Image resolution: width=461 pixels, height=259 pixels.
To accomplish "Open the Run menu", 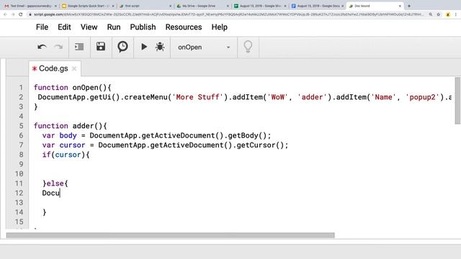I will (114, 27).
